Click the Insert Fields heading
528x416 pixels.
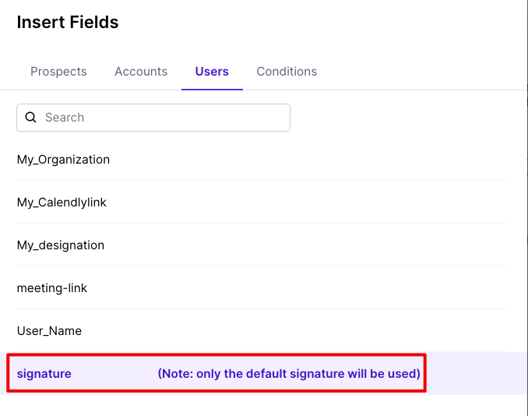[68, 22]
